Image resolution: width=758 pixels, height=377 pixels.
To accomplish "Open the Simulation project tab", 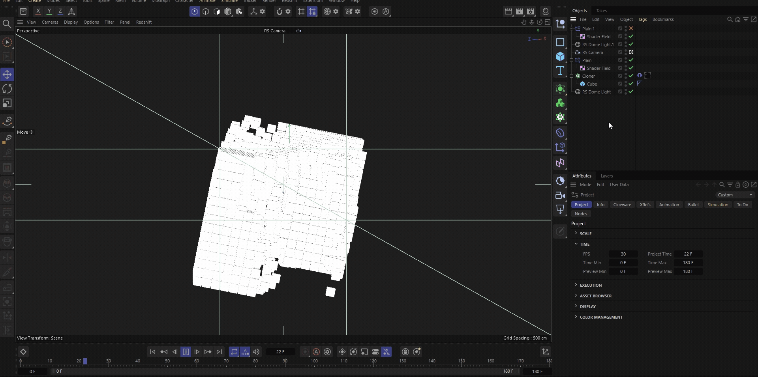I will click(717, 205).
